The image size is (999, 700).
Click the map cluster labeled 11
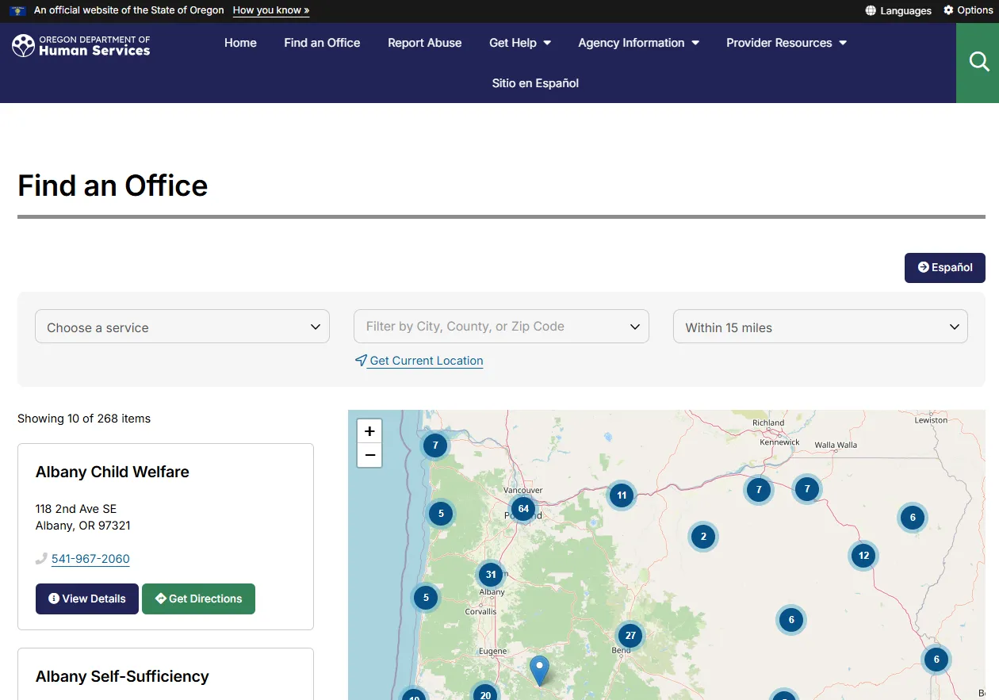pyautogui.click(x=622, y=495)
